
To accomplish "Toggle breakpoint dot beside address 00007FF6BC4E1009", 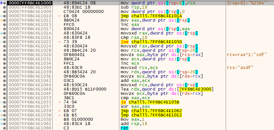I will (x=5, y=12).
